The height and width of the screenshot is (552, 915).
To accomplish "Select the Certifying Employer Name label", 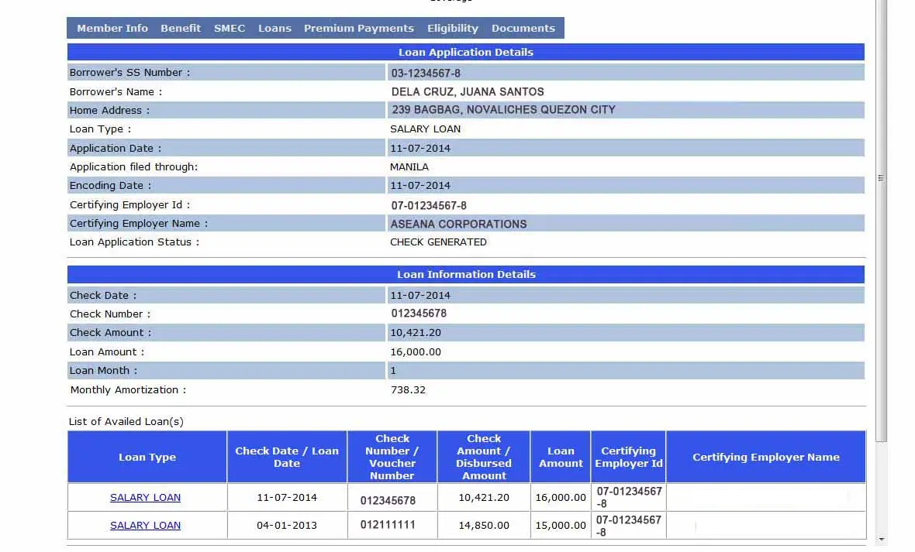I will [138, 223].
